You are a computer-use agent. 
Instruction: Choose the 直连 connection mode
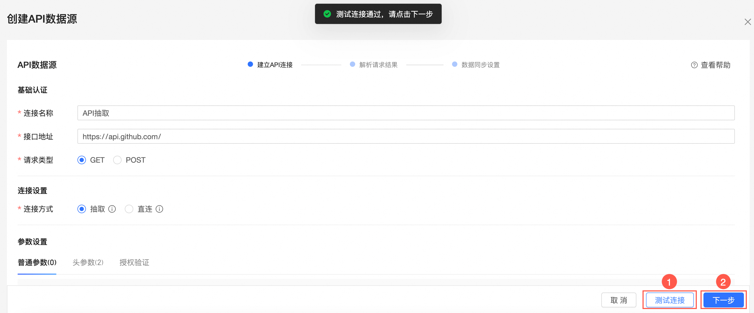pyautogui.click(x=129, y=209)
